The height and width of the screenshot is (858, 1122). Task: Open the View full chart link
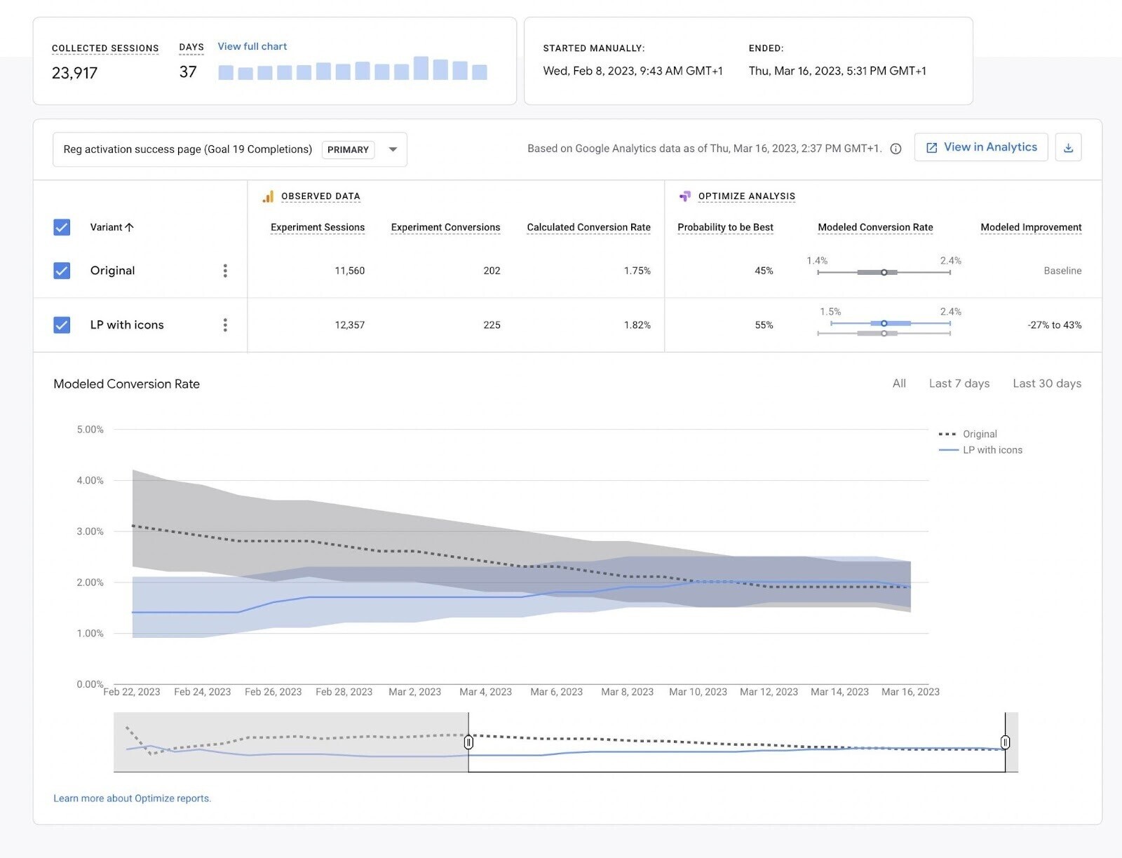point(252,46)
